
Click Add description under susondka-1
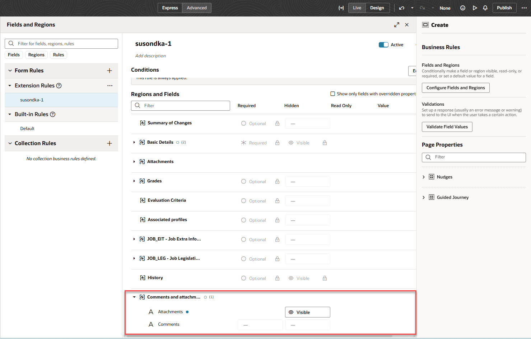click(x=150, y=56)
